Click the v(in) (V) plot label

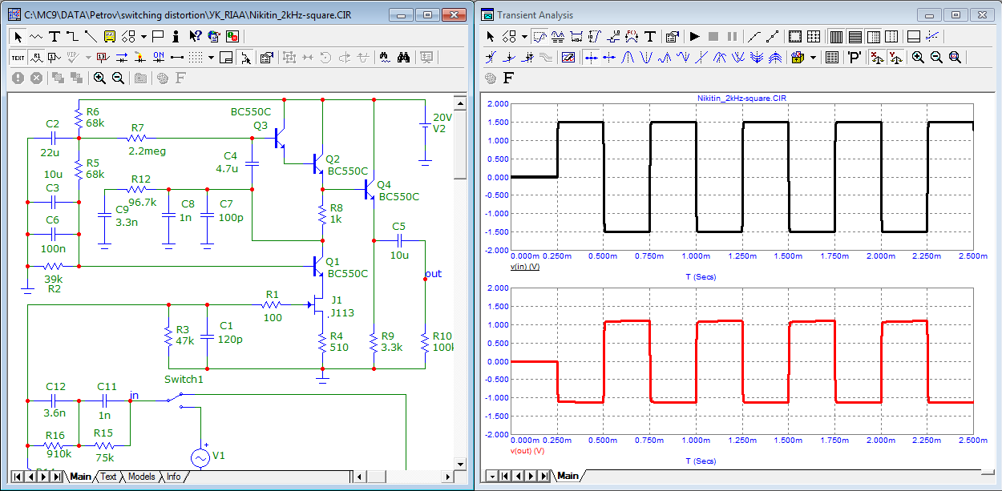525,266
